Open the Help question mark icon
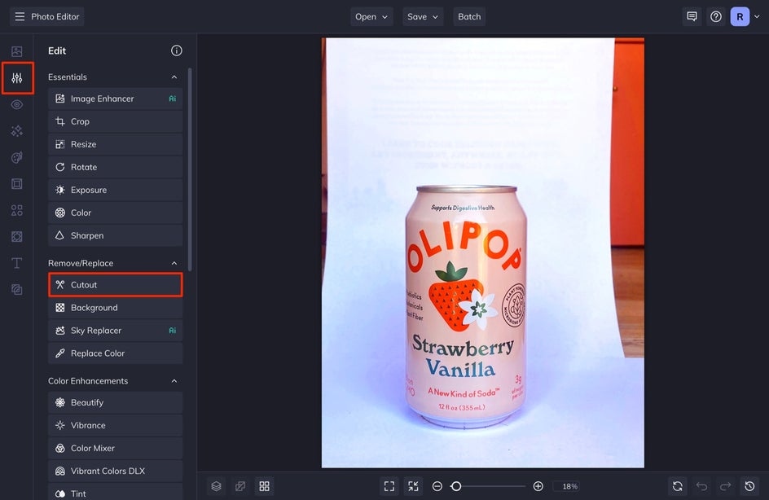Image resolution: width=769 pixels, height=500 pixels. [715, 16]
